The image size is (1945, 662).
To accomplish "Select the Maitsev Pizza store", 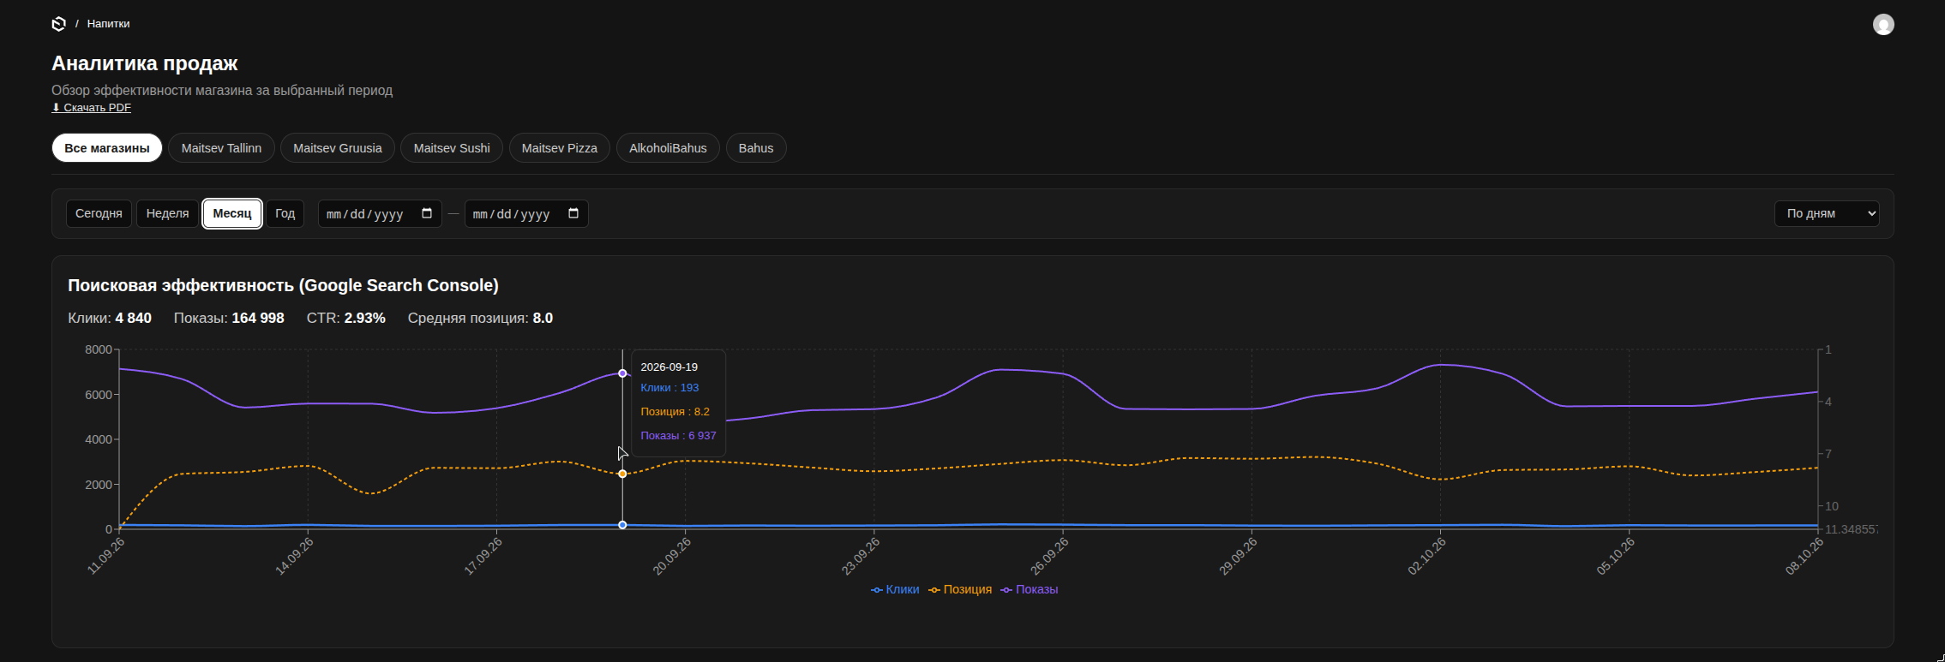I will tap(559, 148).
